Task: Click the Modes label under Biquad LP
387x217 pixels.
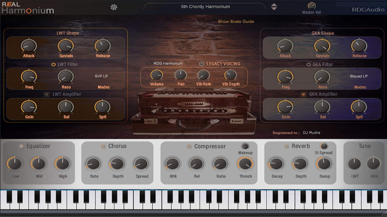Action: click(x=360, y=87)
